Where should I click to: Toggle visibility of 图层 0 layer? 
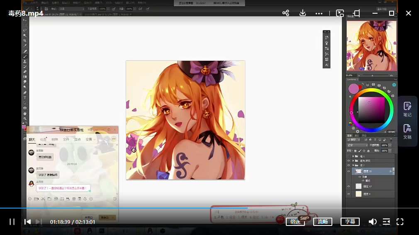point(348,194)
